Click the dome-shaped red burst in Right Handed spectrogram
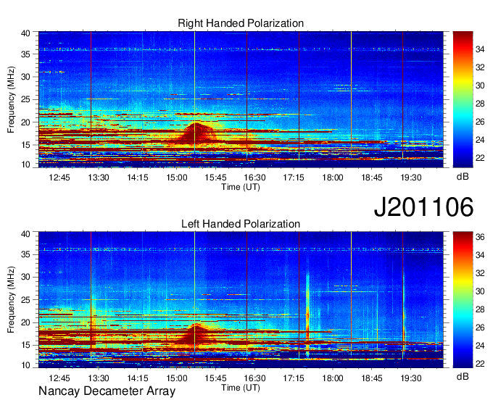This screenshot has height=400, width=493. (196, 133)
